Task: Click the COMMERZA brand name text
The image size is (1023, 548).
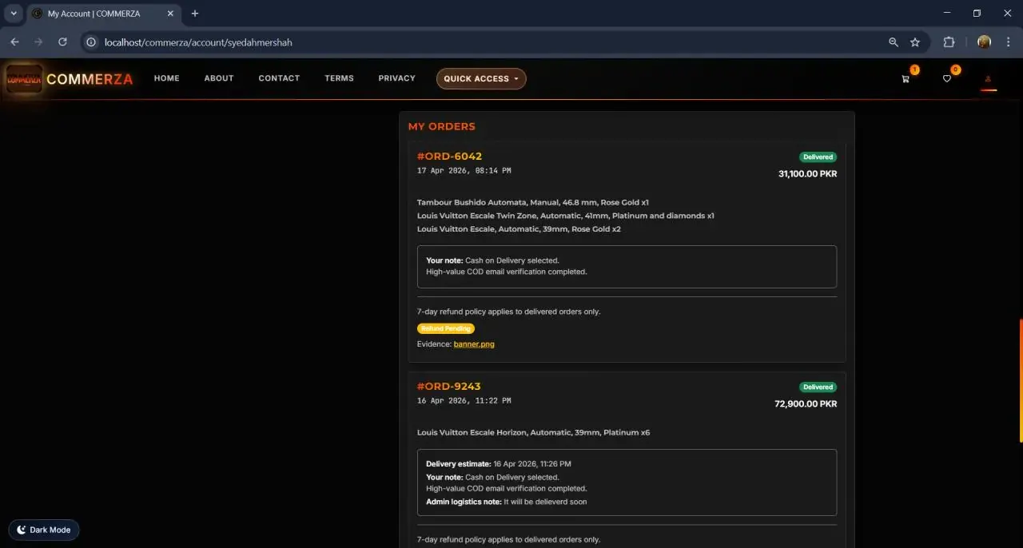Action: pyautogui.click(x=90, y=79)
